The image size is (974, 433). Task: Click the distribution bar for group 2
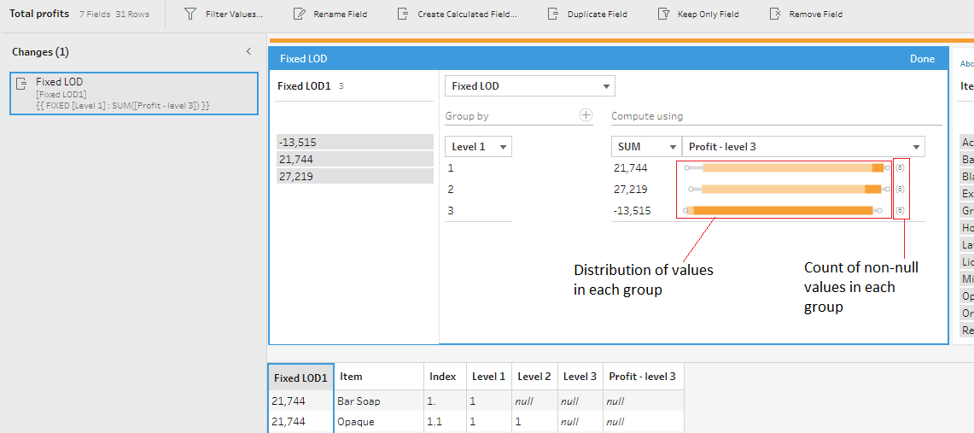[790, 190]
